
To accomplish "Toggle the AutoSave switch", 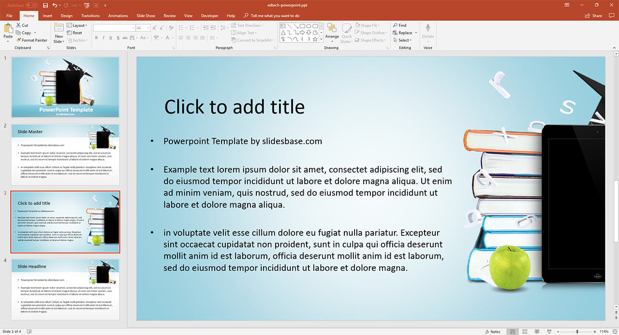I will [x=32, y=5].
